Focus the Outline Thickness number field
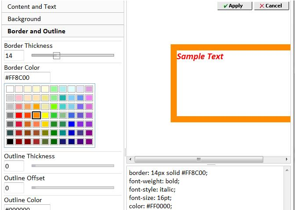Screen dimensions: 297x210 [14, 166]
